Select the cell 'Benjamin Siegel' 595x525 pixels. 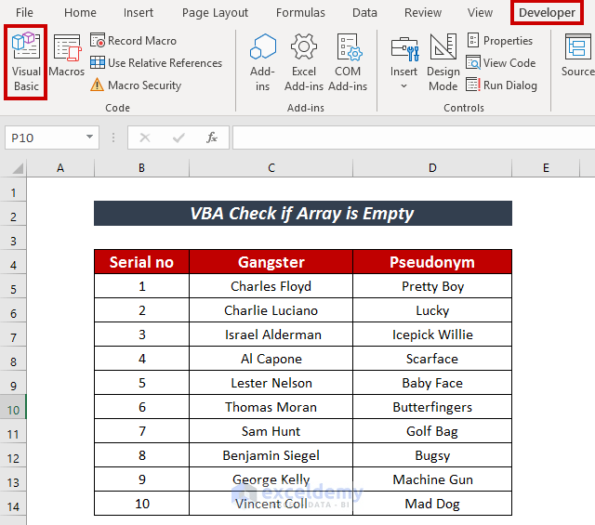pos(271,455)
